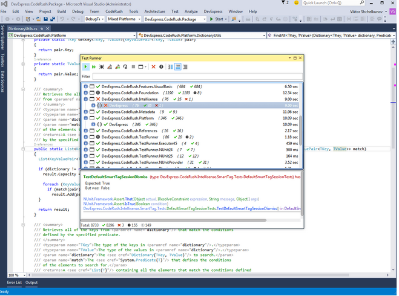This screenshot has width=399, height=296.
Task: Click the warning status icon of CodeRush.Foundation
Action: (x=98, y=93)
